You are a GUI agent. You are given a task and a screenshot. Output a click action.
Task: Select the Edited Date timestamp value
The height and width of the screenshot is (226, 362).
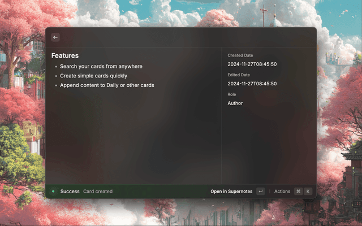tap(252, 84)
